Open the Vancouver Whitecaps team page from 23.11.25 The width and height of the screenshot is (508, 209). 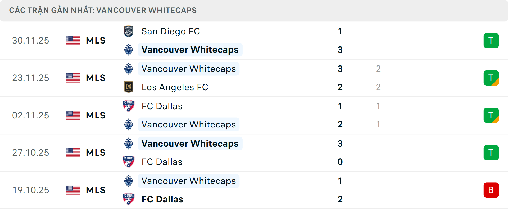[x=189, y=69]
